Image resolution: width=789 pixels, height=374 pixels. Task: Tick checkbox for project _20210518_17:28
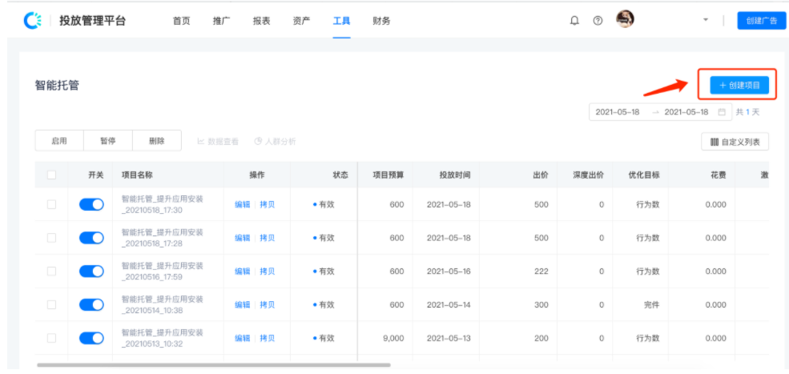[51, 238]
